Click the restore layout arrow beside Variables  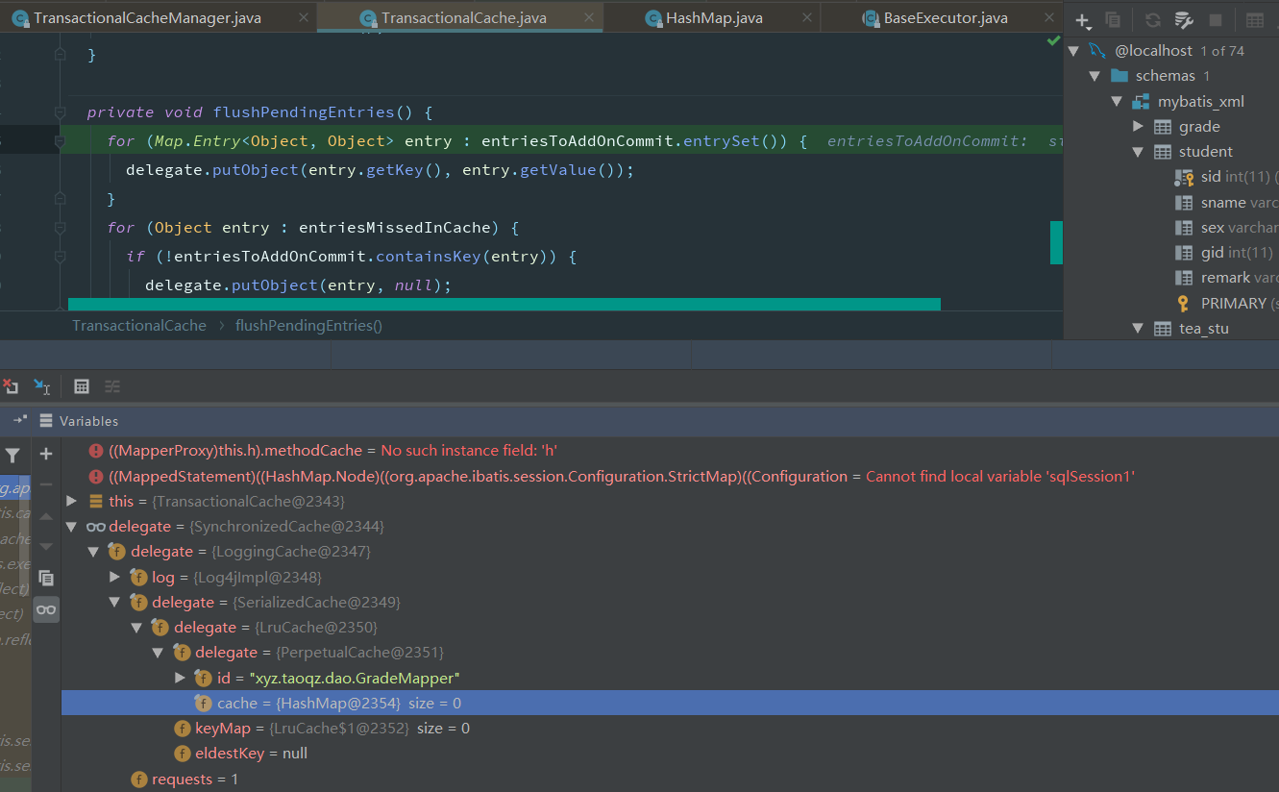point(19,421)
